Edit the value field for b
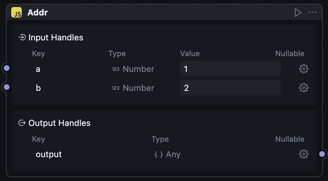The image size is (328, 181). (x=230, y=88)
